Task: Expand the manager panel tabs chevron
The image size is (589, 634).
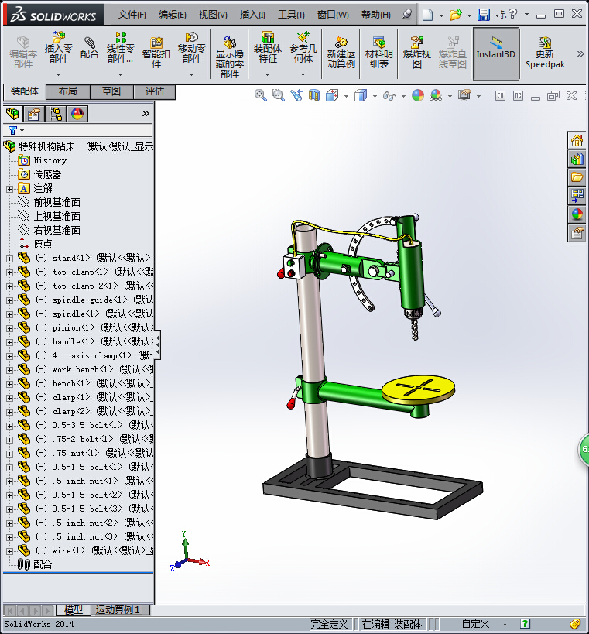Action: click(x=146, y=114)
